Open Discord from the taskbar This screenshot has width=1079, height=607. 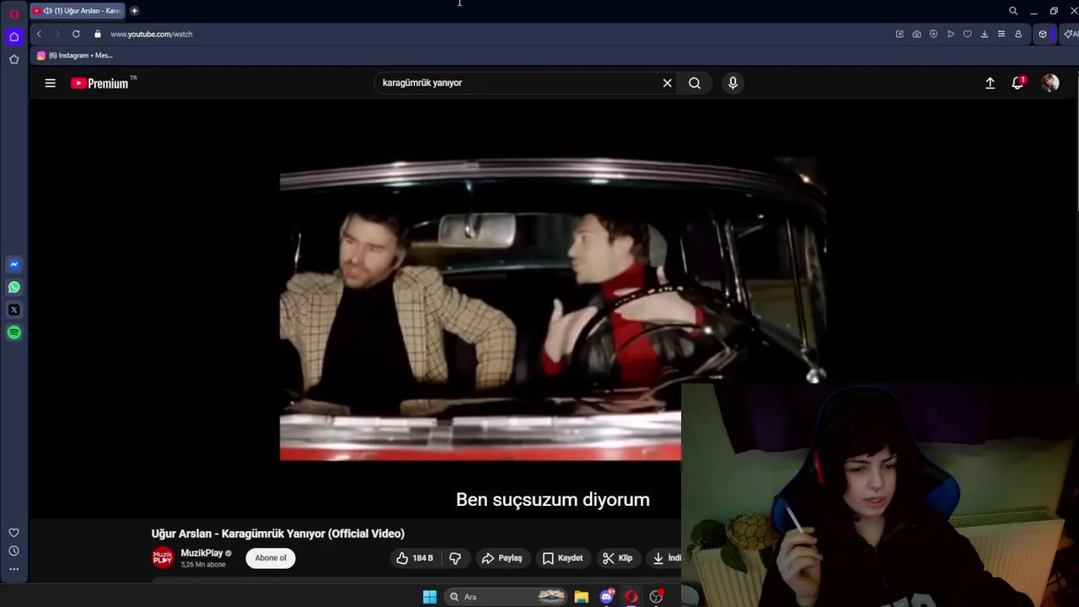(607, 597)
